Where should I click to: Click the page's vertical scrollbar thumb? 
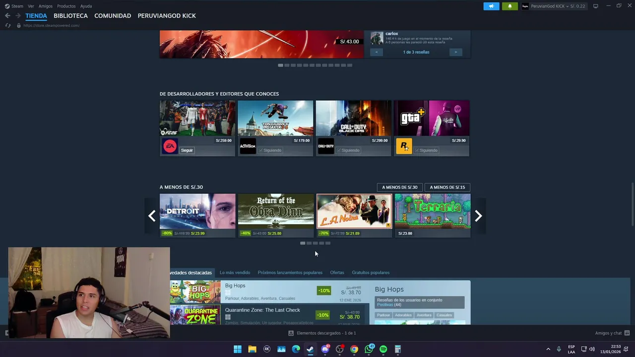[633, 204]
